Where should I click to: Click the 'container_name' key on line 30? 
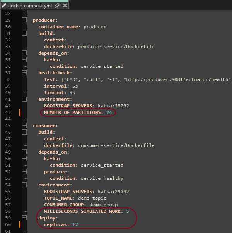coord(58,27)
